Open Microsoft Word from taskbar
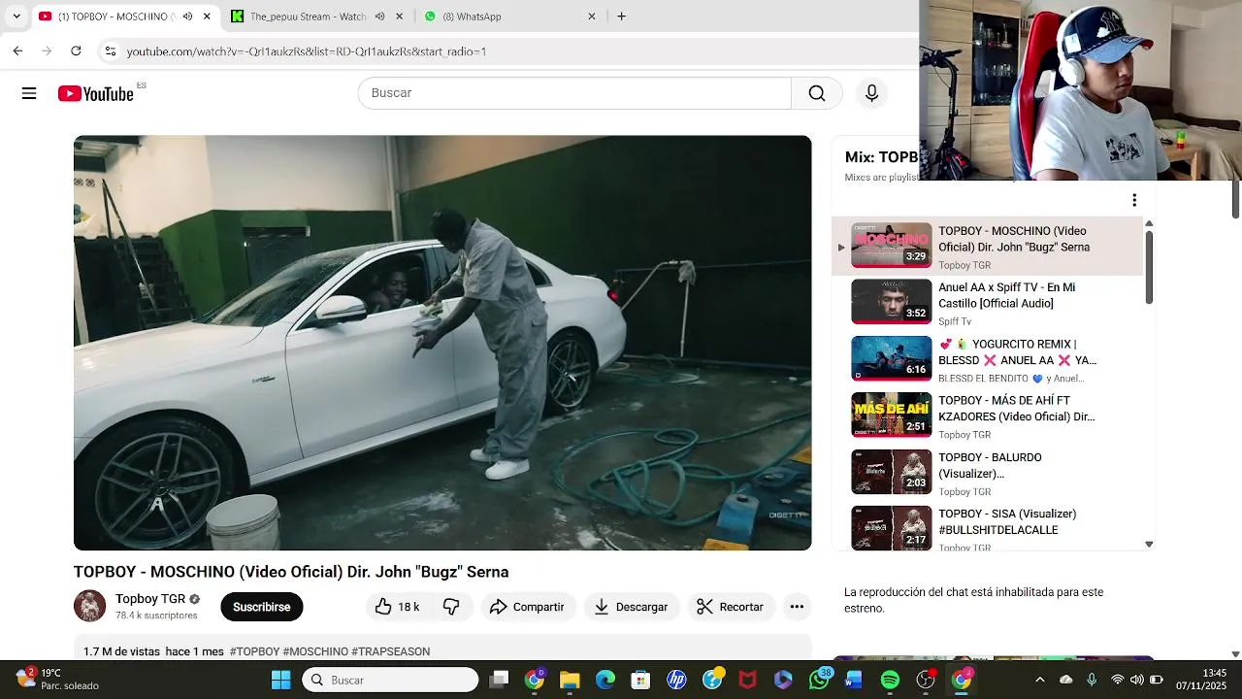The image size is (1242, 699). click(854, 680)
